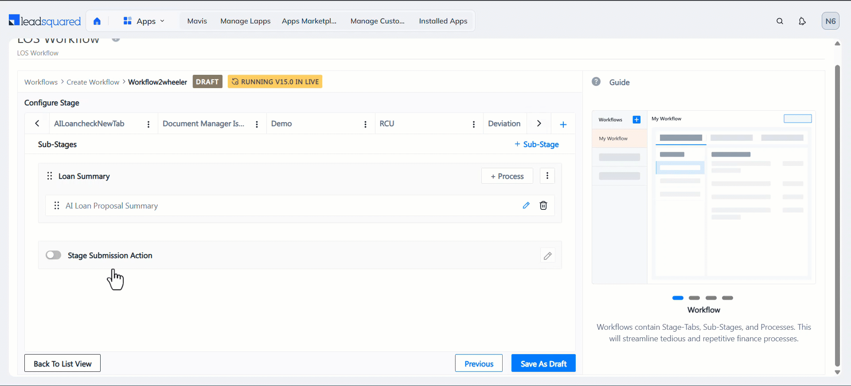The width and height of the screenshot is (851, 386).
Task: Select the AILoancheckNewTab stage tab
Action: 89,124
